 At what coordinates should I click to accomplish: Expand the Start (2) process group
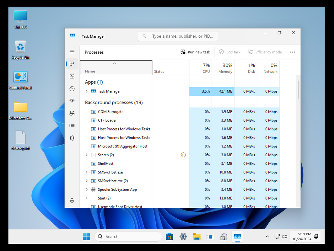(87, 198)
